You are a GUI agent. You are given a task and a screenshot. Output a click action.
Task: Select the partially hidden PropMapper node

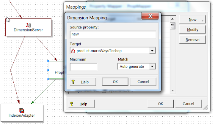pyautogui.click(x=56, y=70)
